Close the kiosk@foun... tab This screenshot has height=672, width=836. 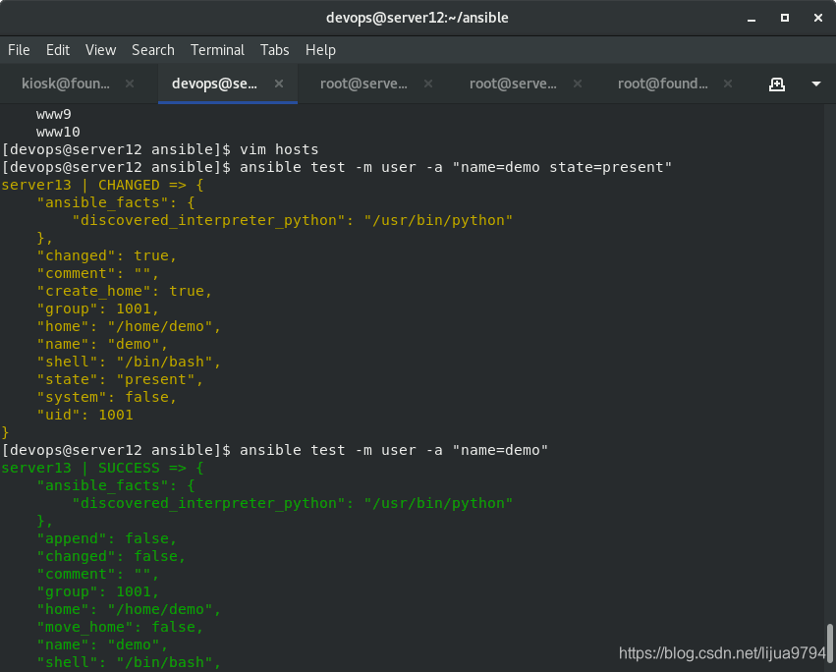[130, 84]
